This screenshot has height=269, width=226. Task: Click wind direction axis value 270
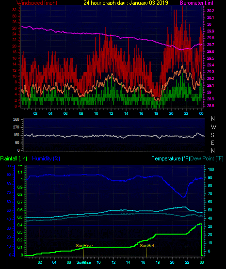16,127
